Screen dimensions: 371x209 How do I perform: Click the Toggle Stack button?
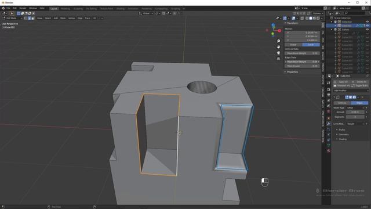click(360, 85)
